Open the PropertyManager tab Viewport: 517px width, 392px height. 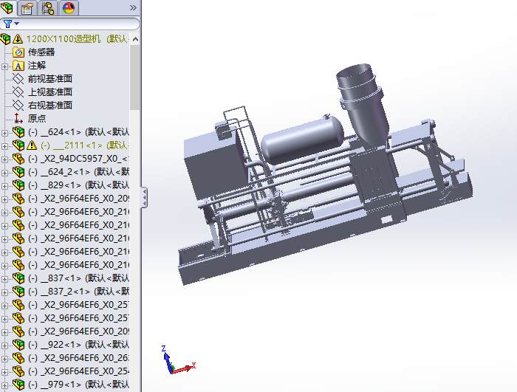[28, 8]
